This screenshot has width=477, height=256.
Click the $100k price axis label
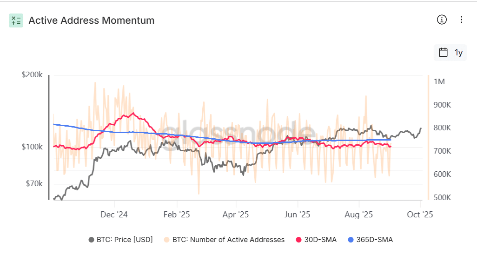point(33,147)
